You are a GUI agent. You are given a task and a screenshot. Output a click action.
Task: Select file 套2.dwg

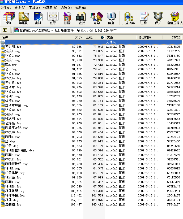tap(11, 65)
